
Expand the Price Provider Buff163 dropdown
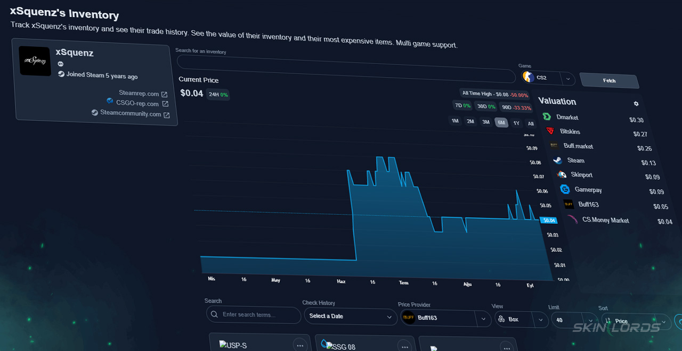(x=483, y=319)
